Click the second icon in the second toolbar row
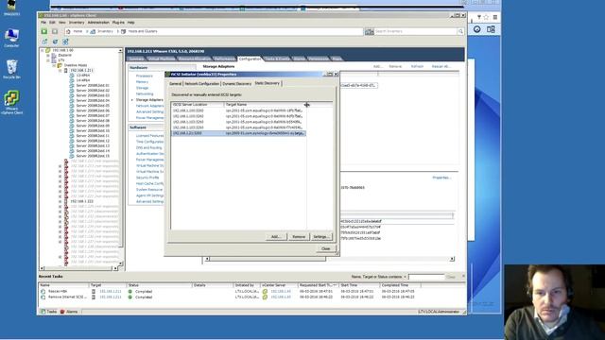Viewport: 605px width, 340px height. (x=55, y=42)
